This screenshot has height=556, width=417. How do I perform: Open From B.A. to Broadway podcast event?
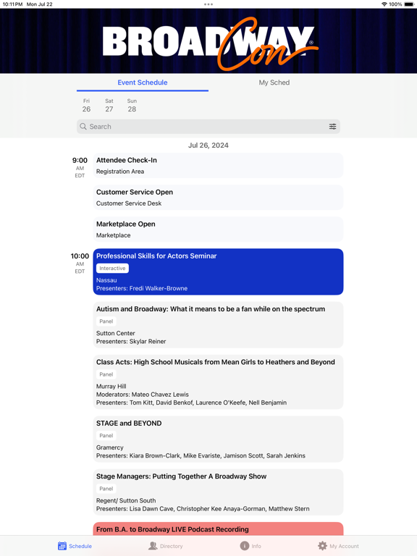[x=218, y=528]
